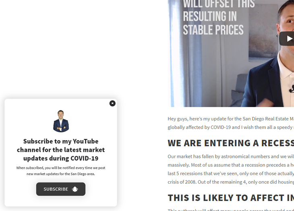
Task: Click the SUBSCRIBE button text
Action: coord(56,189)
